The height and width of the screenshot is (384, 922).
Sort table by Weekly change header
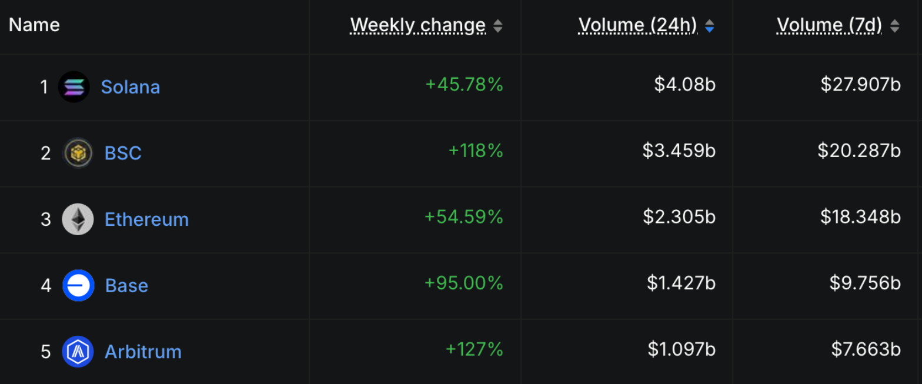418,25
